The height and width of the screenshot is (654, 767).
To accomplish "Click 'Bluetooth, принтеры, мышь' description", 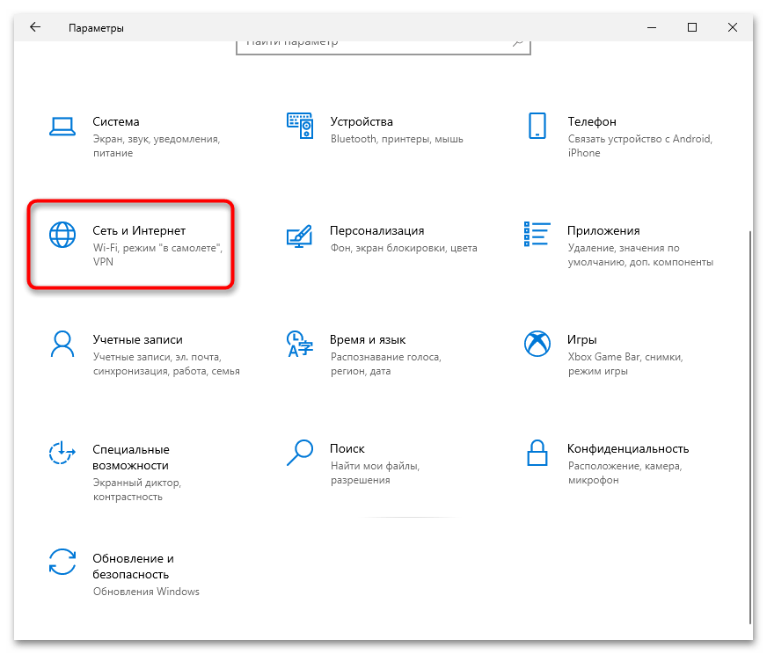I will [397, 139].
